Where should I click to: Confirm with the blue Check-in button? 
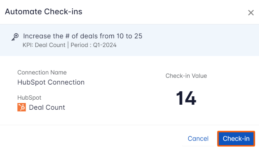tap(236, 139)
